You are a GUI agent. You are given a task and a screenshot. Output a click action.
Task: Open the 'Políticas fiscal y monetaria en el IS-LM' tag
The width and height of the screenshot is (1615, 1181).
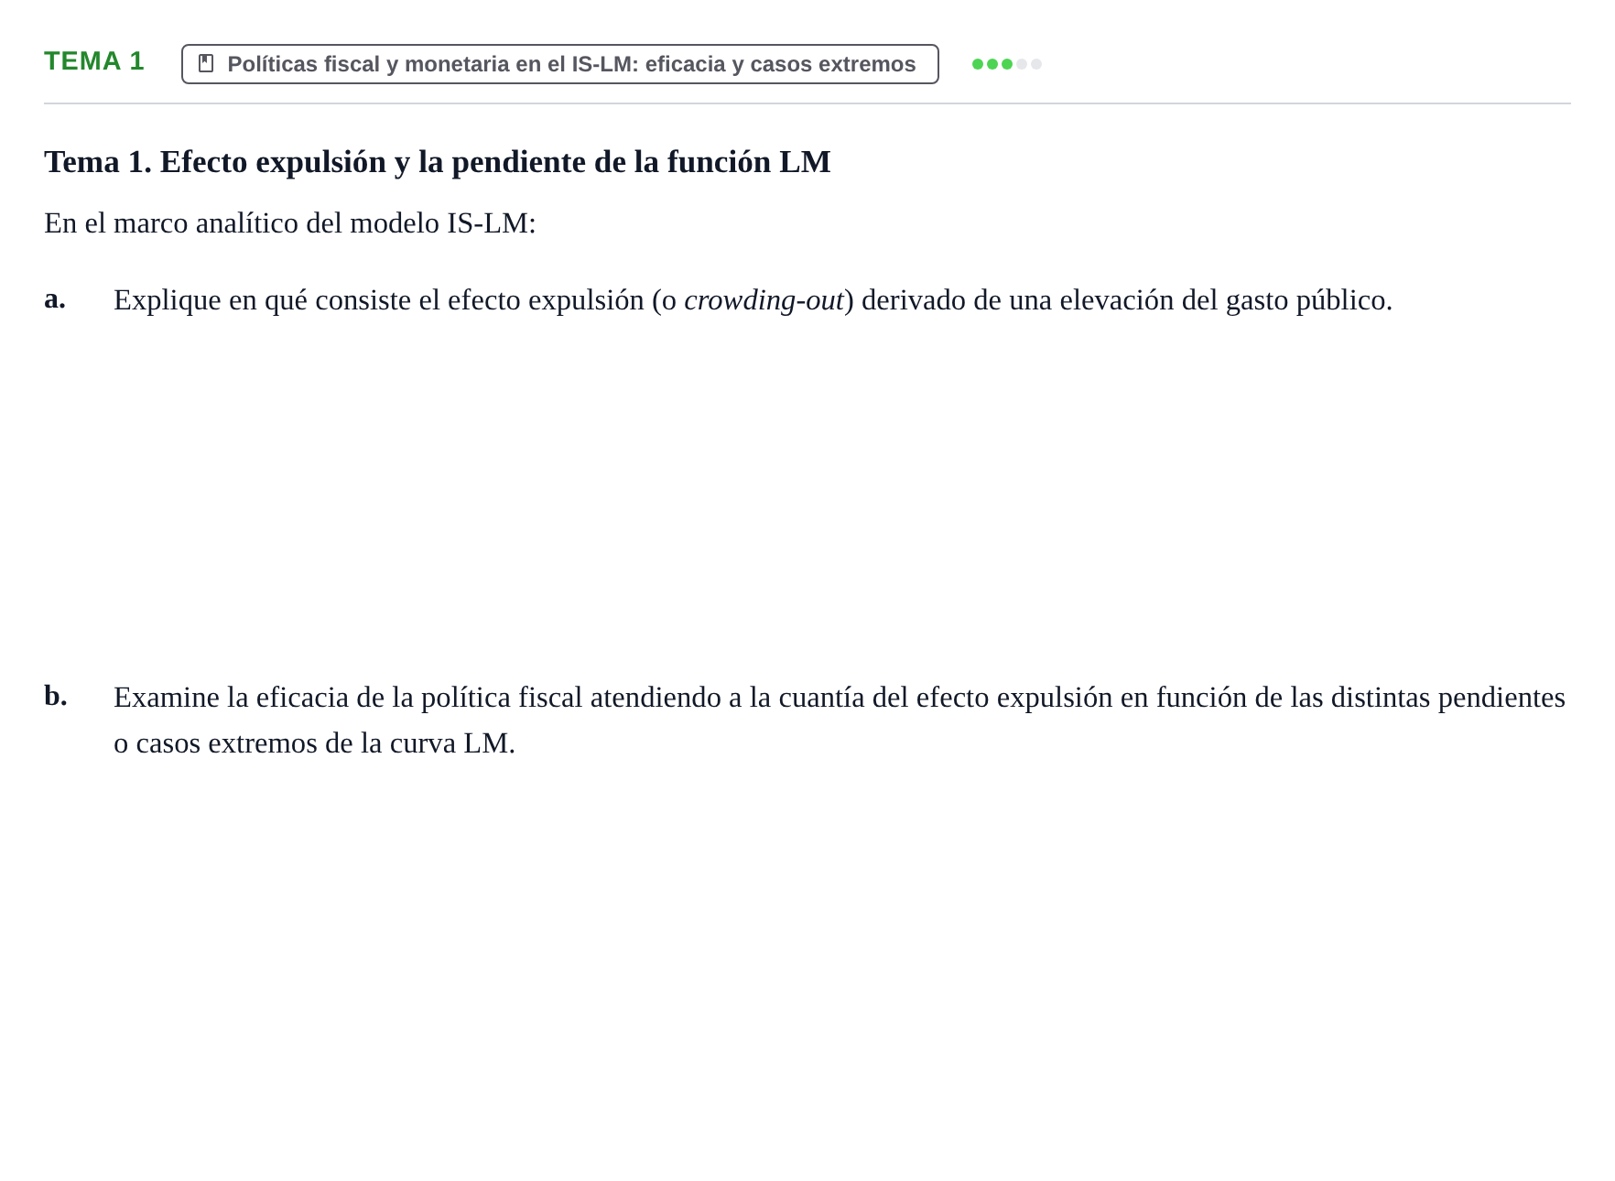pyautogui.click(x=560, y=64)
